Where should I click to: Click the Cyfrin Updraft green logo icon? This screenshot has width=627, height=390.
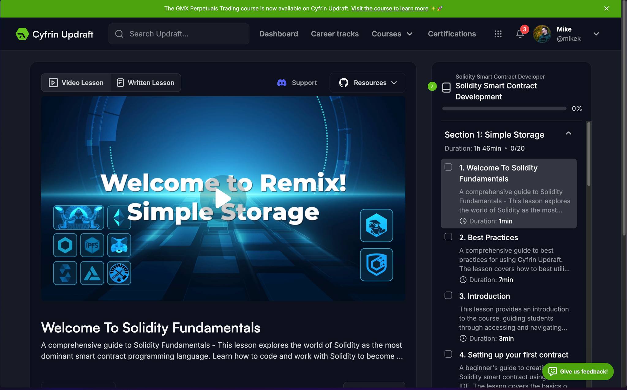22,34
